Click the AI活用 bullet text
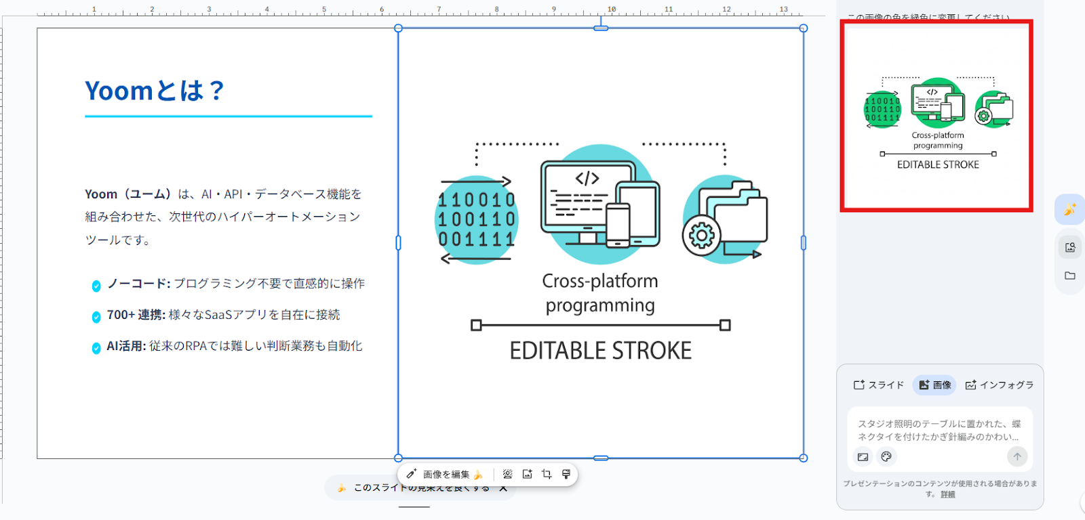 234,346
